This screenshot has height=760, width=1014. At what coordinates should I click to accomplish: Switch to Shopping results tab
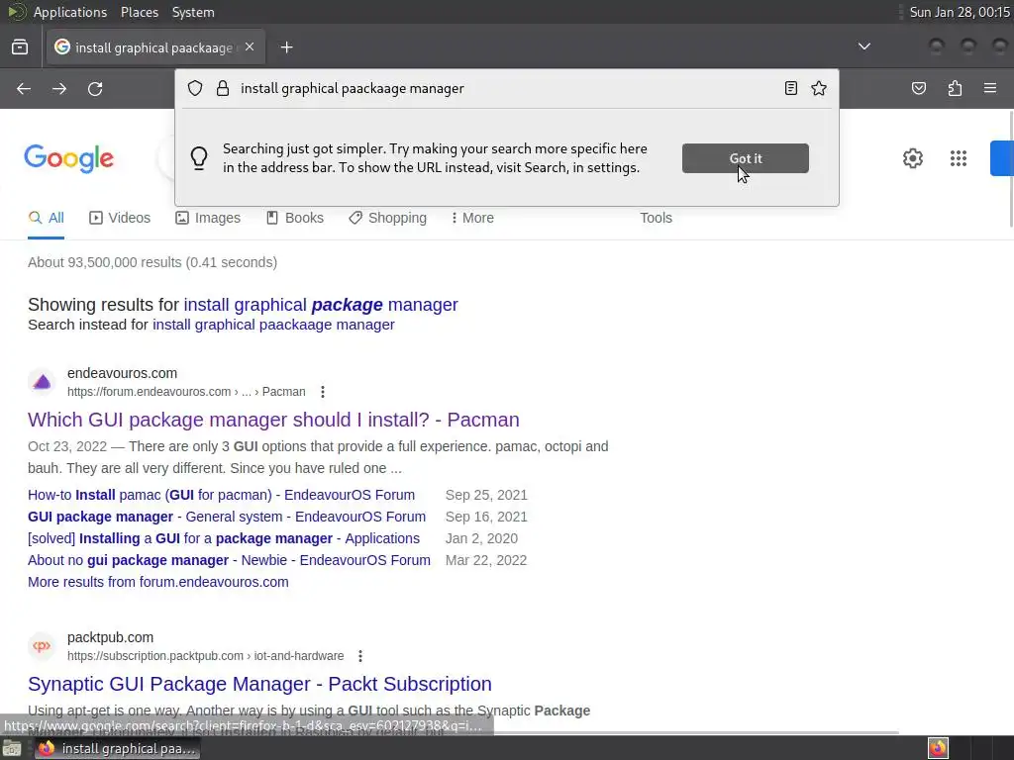coord(387,219)
